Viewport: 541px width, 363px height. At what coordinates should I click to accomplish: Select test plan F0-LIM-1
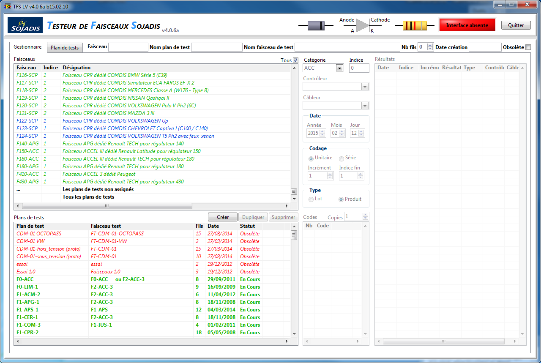pyautogui.click(x=153, y=287)
